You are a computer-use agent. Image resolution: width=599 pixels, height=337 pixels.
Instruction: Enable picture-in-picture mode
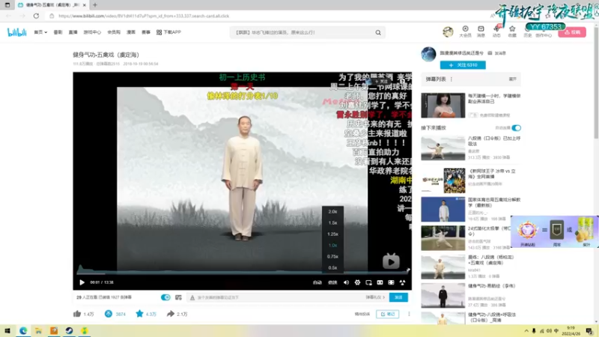[x=368, y=282]
